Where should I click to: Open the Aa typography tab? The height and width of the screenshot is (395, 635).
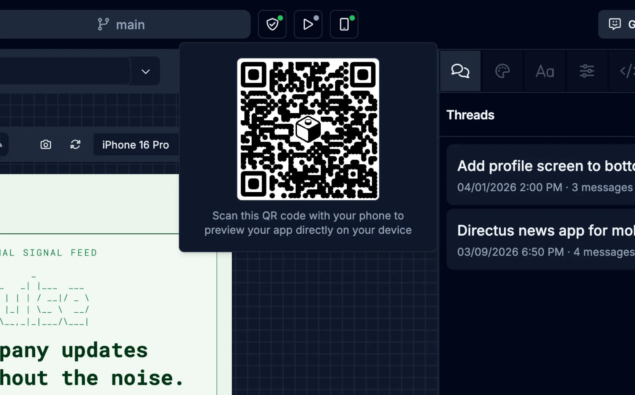(545, 71)
